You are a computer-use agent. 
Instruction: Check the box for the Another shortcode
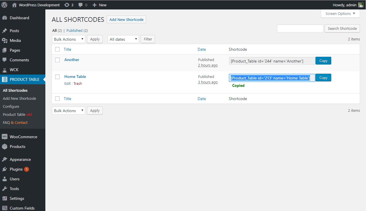coord(57,60)
